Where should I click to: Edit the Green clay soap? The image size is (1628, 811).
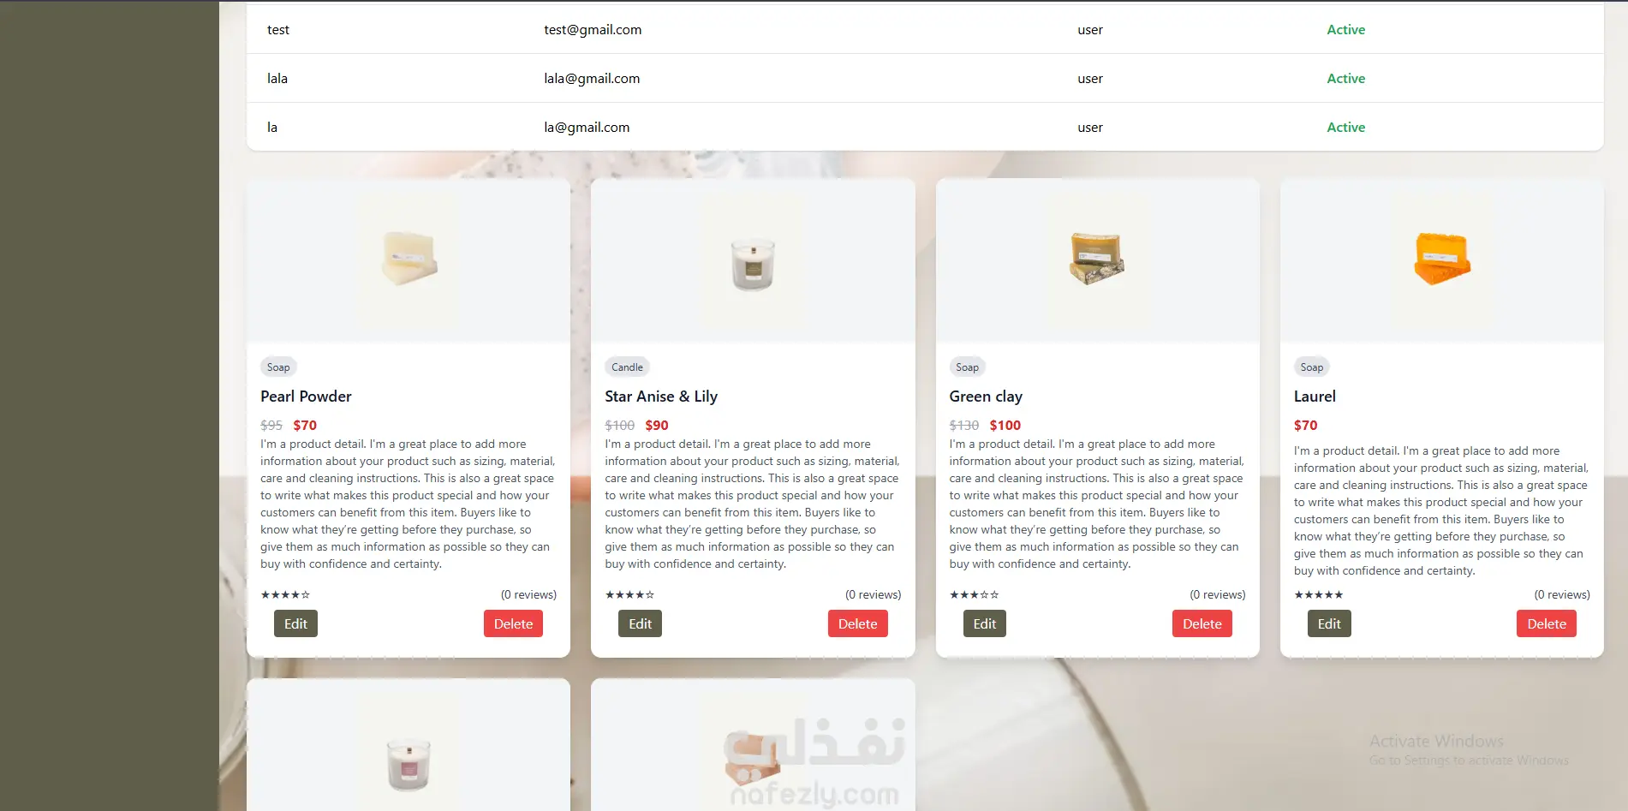(984, 623)
